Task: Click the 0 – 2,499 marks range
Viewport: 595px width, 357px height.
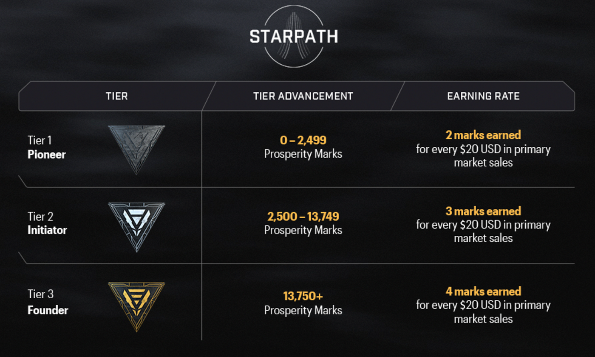Action: click(303, 140)
